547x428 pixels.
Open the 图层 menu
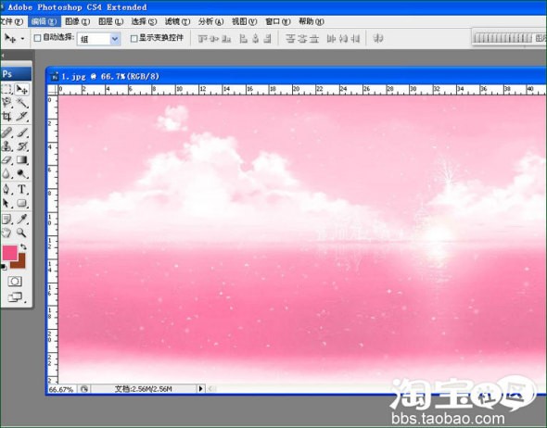(x=110, y=21)
